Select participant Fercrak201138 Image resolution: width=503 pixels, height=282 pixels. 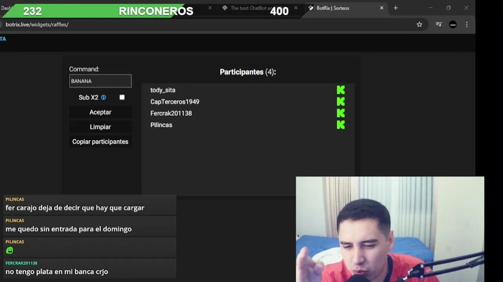point(171,113)
